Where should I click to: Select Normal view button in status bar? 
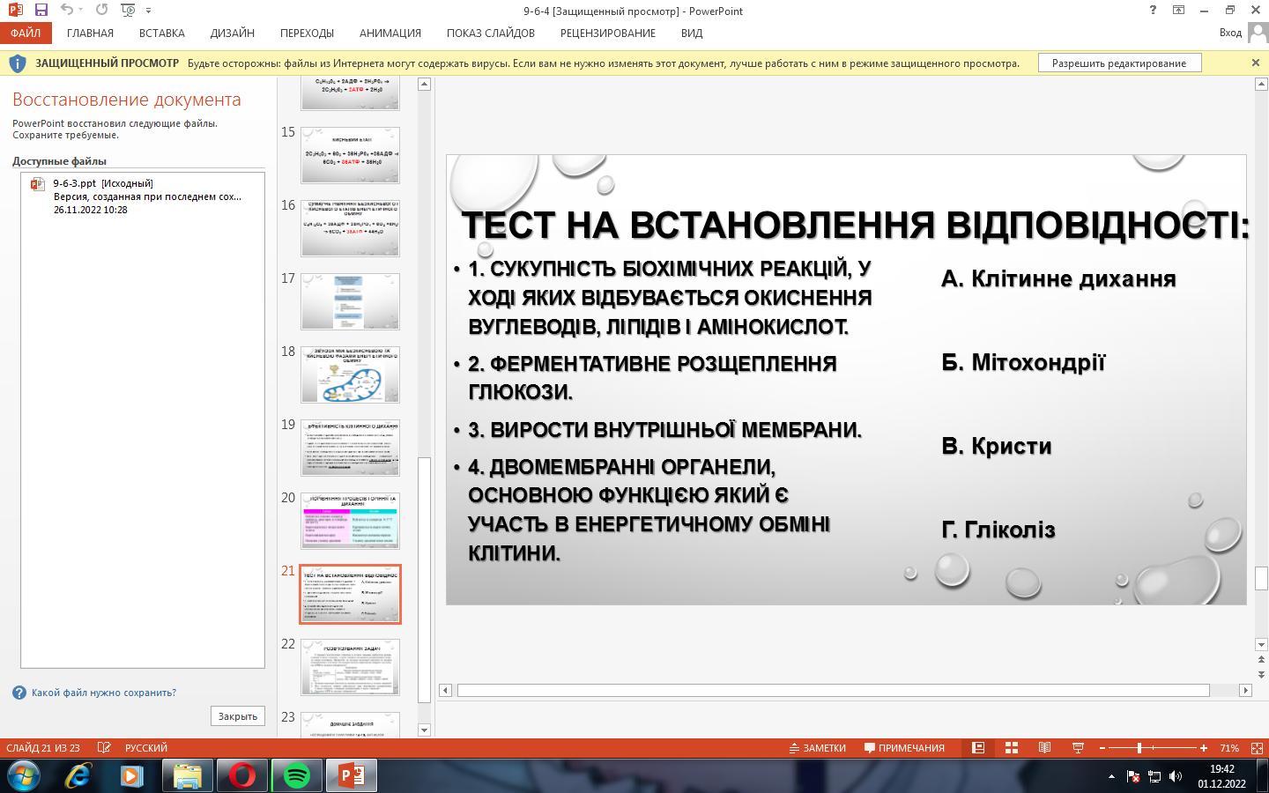[978, 748]
